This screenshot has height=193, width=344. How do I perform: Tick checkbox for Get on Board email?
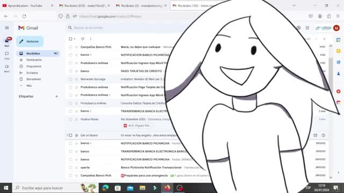(x=70, y=136)
